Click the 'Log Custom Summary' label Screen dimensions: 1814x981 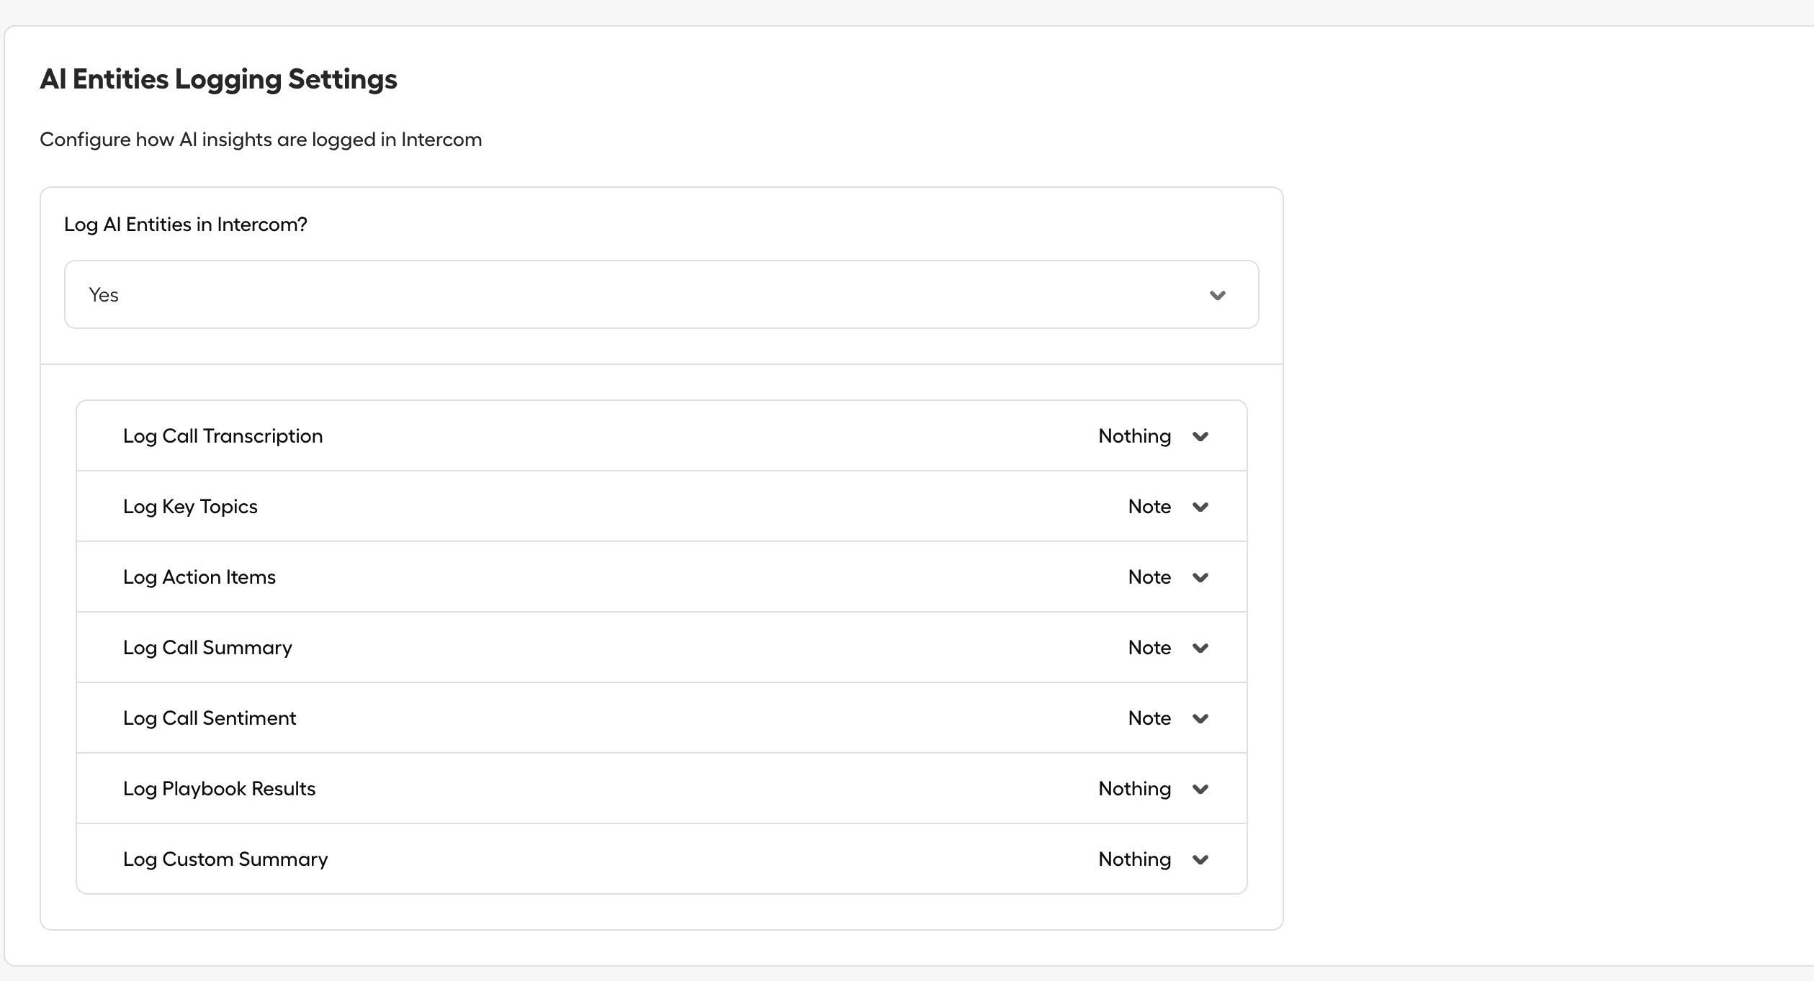coord(225,859)
